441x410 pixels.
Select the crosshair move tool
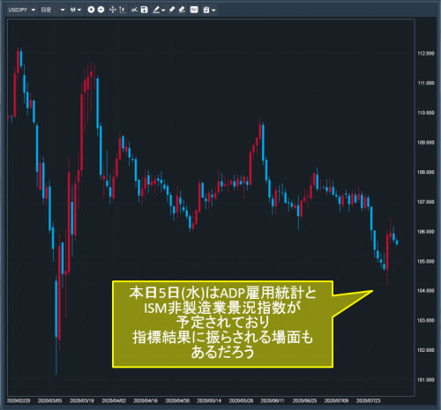[113, 10]
